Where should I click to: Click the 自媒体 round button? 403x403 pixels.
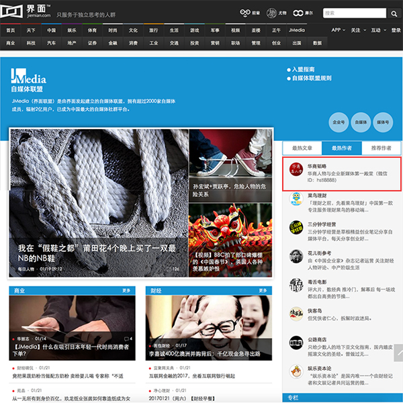361,122
